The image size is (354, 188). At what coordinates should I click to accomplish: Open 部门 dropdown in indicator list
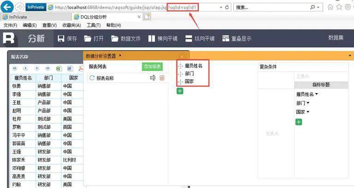(x=308, y=103)
